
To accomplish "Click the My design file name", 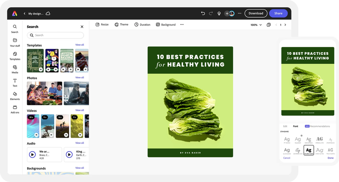I will [x=36, y=14].
